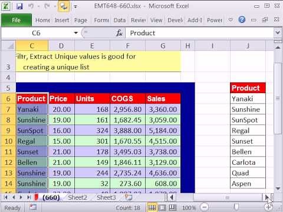Switch to Sheet2 tab
This screenshot has width=283, height=212.
77,197
